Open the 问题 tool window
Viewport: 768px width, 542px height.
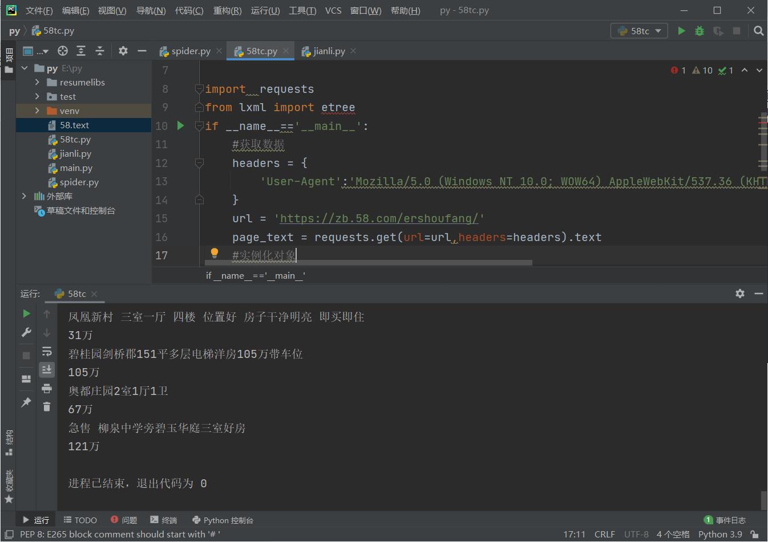pyautogui.click(x=124, y=520)
